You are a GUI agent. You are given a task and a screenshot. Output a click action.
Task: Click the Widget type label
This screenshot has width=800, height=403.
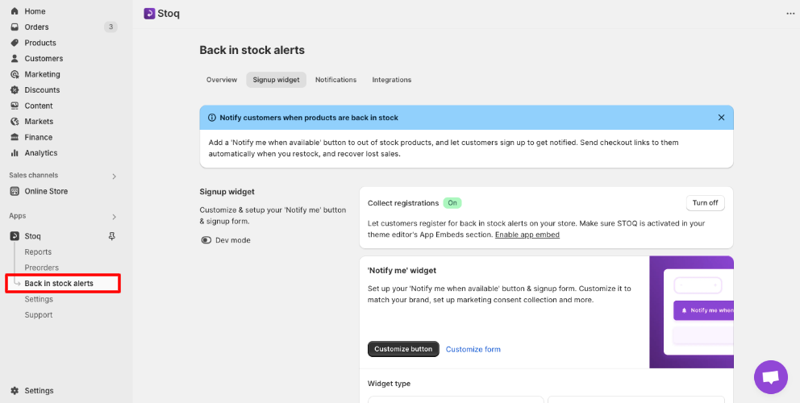(x=389, y=384)
